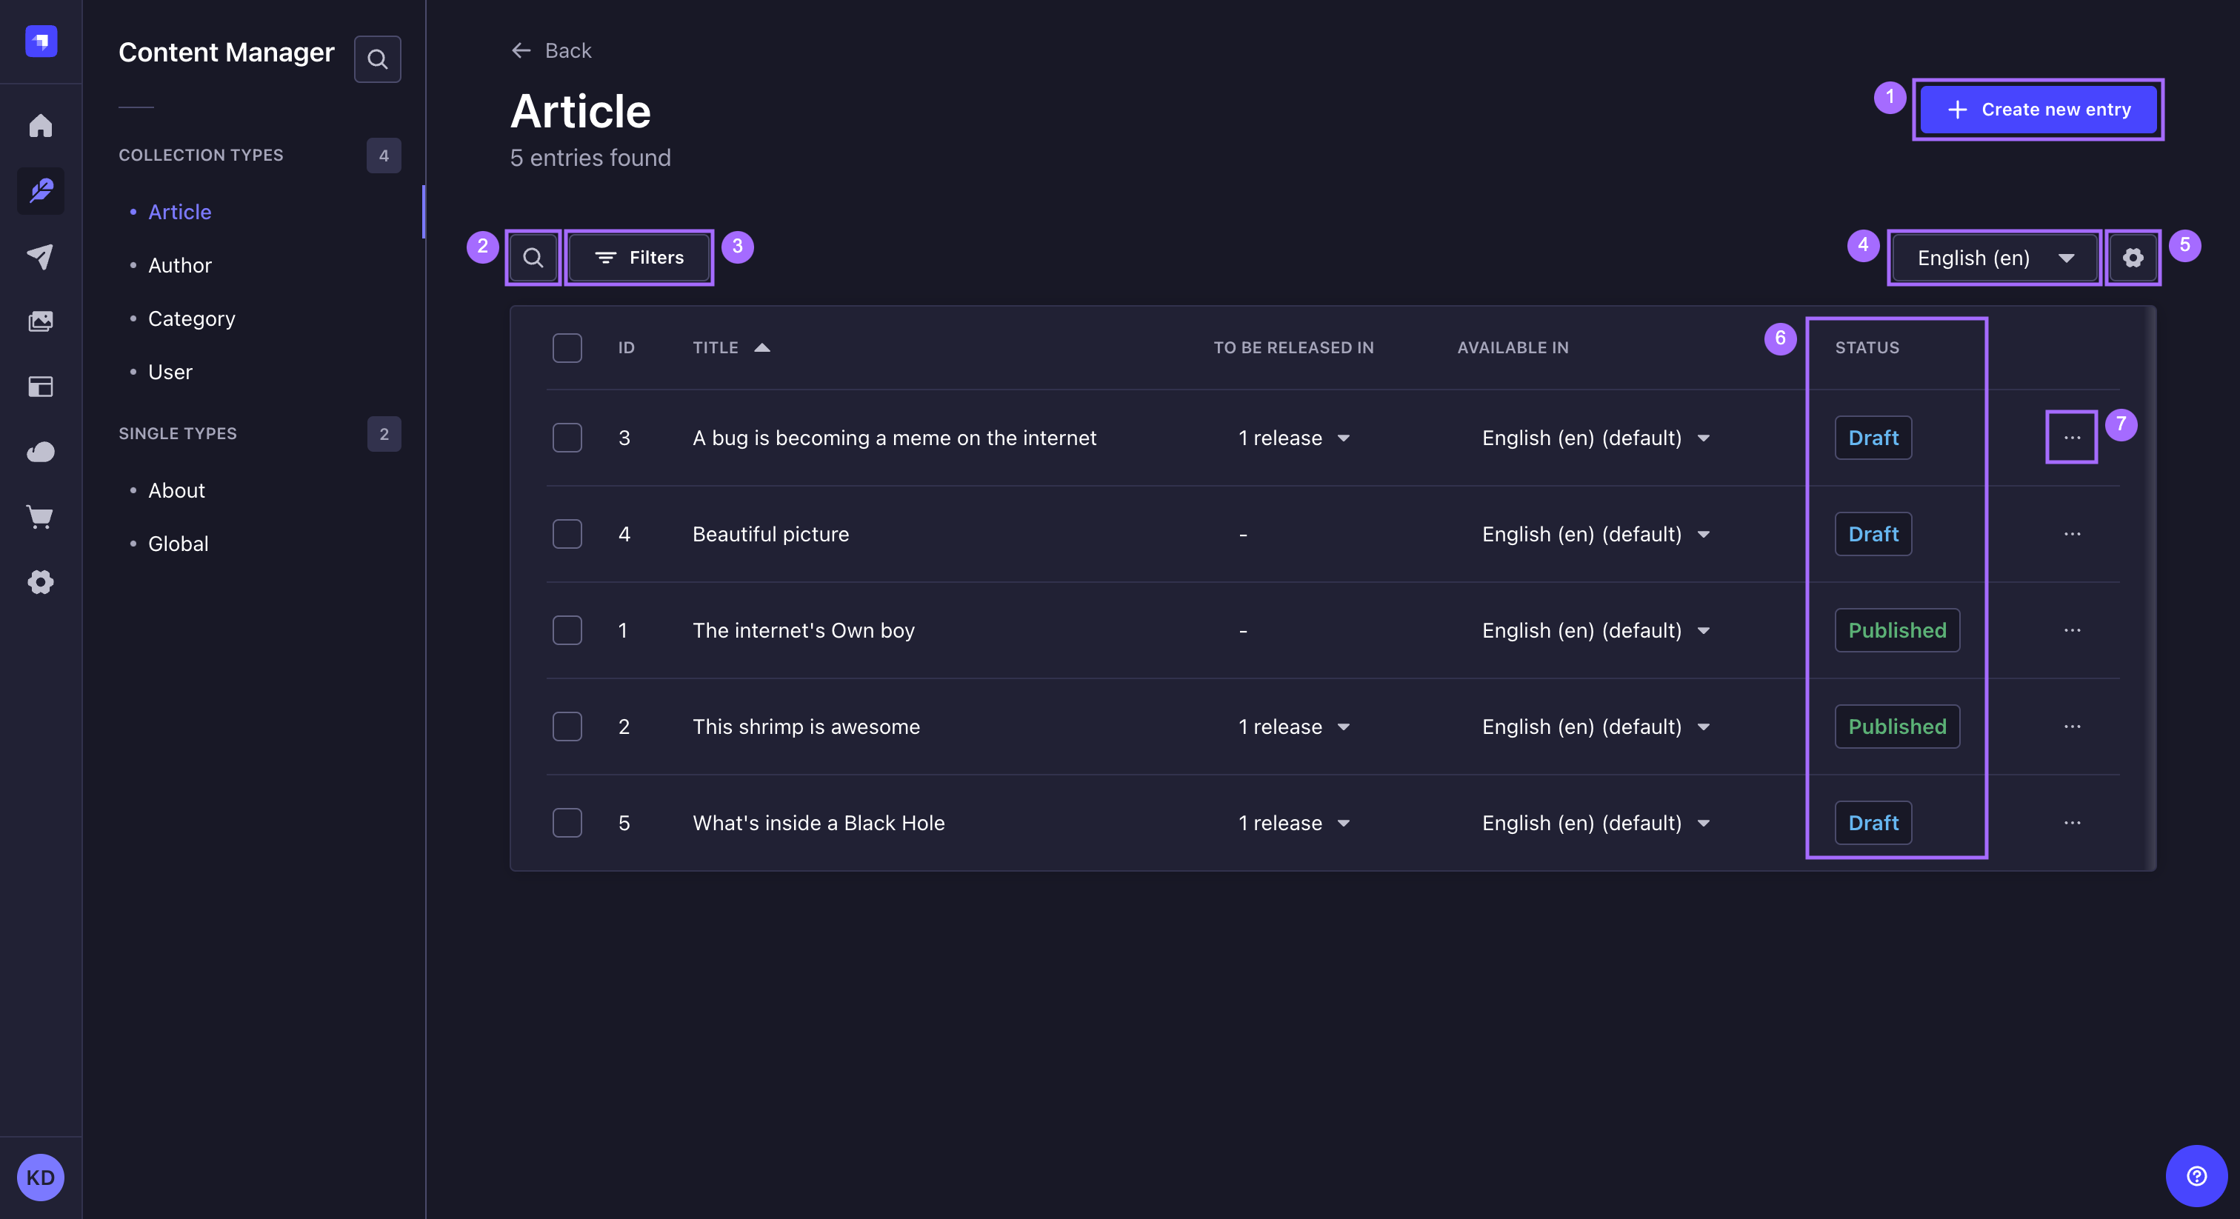This screenshot has width=2240, height=1219.
Task: Select the checkbox next to entry ID 3
Action: tap(567, 437)
